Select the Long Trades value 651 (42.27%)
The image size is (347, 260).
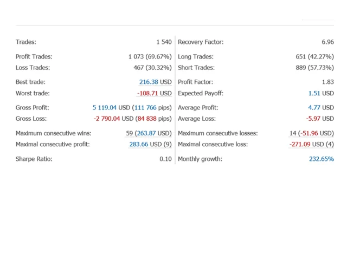click(x=314, y=57)
